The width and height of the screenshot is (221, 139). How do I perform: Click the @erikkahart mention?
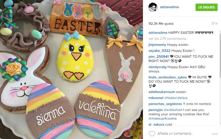(173, 110)
